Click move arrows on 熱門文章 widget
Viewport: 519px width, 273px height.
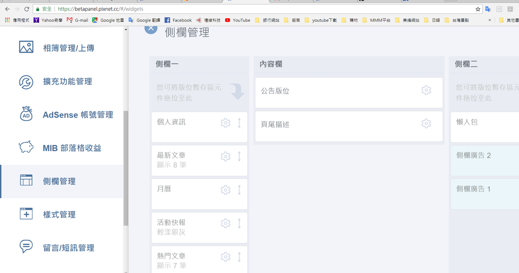[239, 257]
